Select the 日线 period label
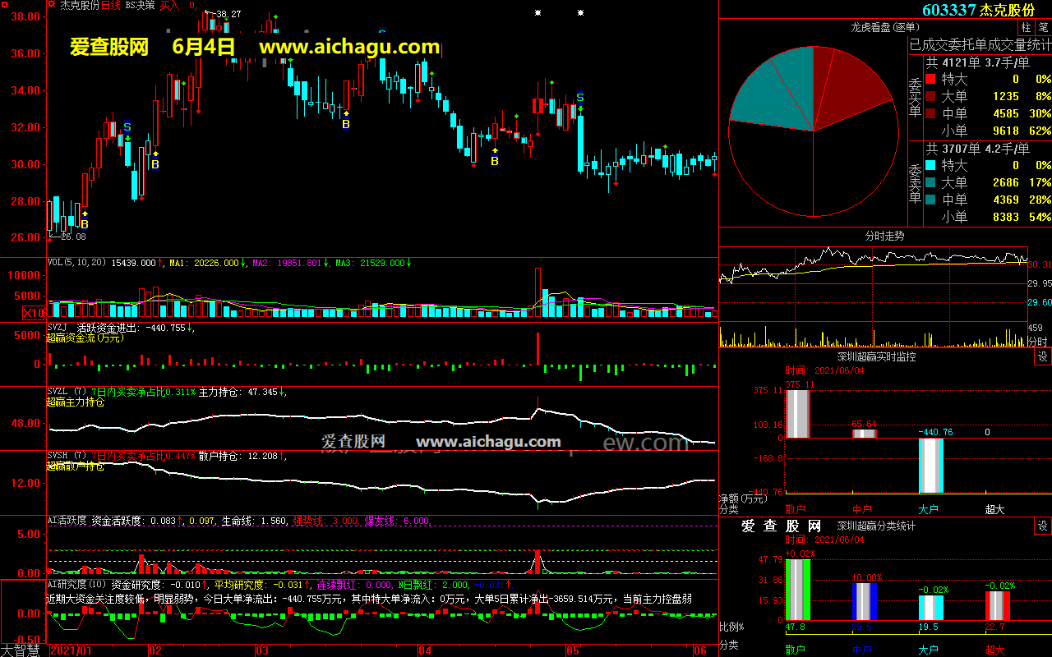 pos(111,5)
